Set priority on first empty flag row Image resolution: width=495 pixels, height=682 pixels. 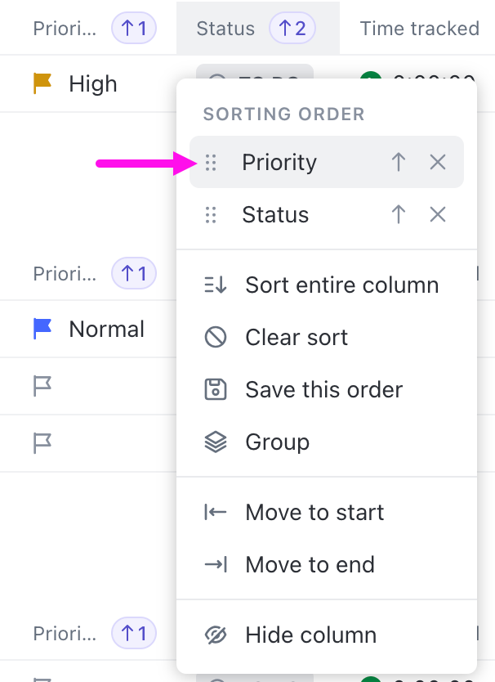[42, 386]
